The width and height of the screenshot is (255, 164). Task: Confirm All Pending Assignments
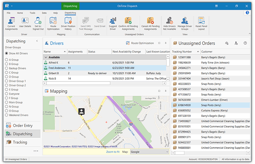click(x=128, y=24)
